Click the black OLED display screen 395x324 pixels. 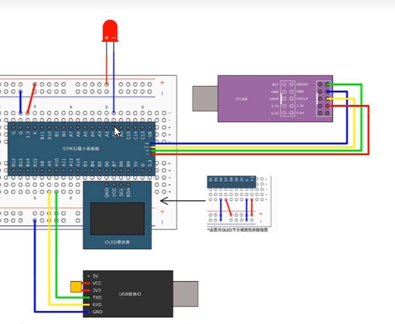(x=117, y=219)
